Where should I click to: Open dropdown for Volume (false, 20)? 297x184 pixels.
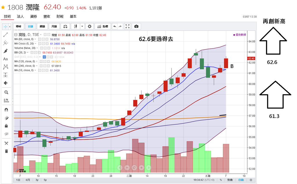click(x=37, y=48)
